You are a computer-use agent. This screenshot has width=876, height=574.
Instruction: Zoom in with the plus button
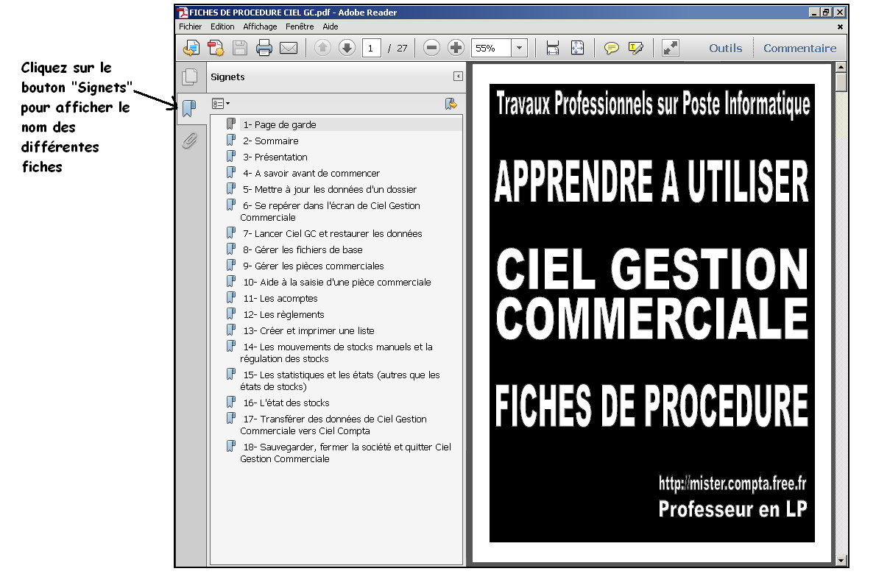(456, 48)
